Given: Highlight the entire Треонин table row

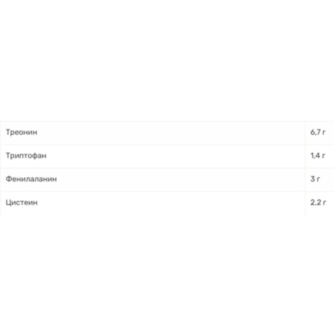Looking at the screenshot, I should (167, 133).
